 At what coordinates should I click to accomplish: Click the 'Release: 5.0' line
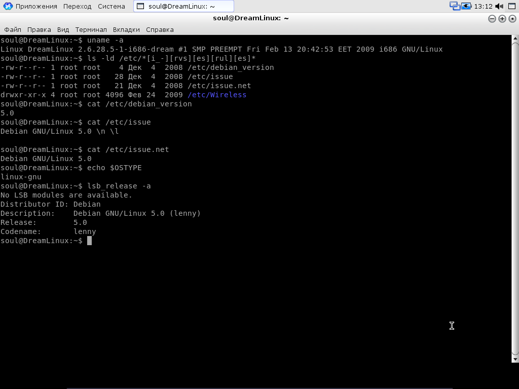tap(44, 223)
